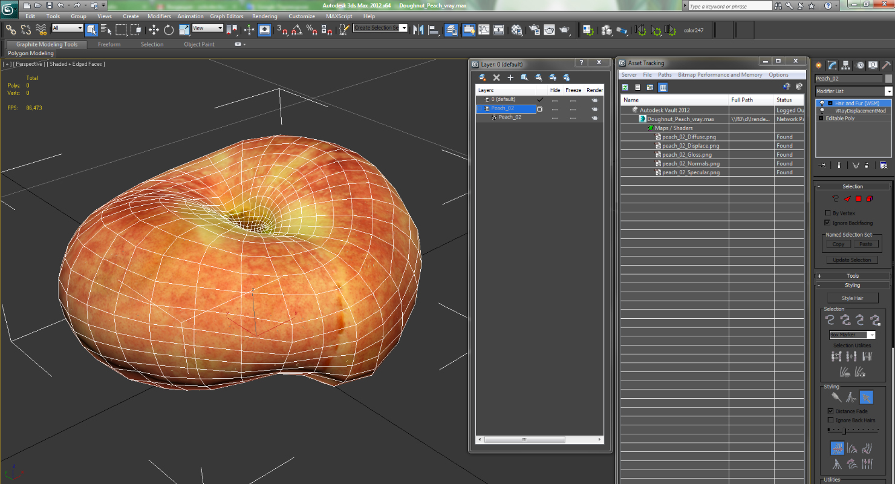Expand the Tools rollout
This screenshot has width=895, height=484.
pyautogui.click(x=853, y=276)
